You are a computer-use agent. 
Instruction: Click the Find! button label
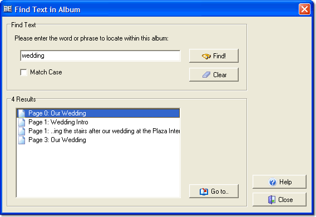(219, 56)
